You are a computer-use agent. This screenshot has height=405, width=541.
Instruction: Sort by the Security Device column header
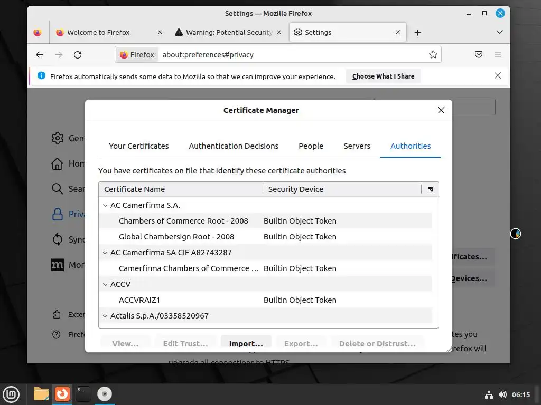click(342, 189)
